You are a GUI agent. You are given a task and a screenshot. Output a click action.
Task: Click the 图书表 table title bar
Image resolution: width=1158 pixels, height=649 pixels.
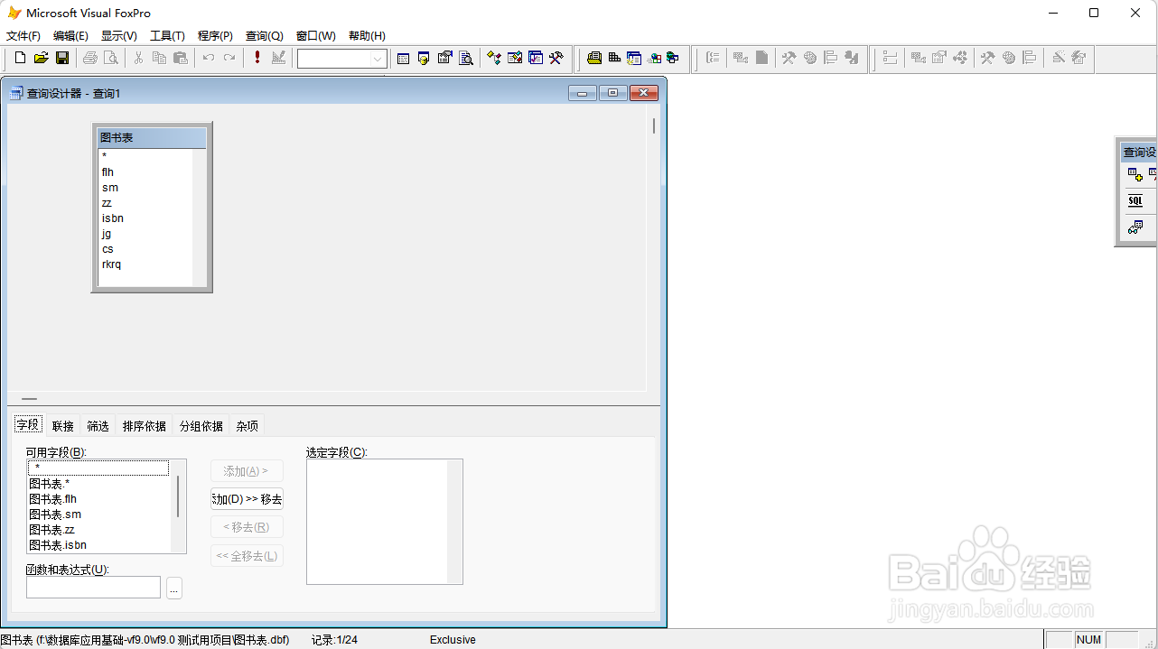(x=152, y=138)
